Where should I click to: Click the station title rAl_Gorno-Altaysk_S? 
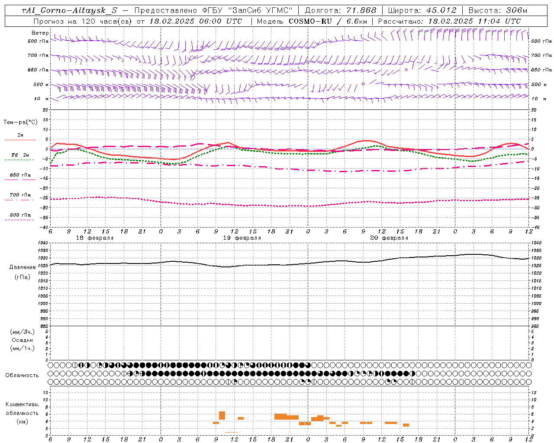coord(69,10)
